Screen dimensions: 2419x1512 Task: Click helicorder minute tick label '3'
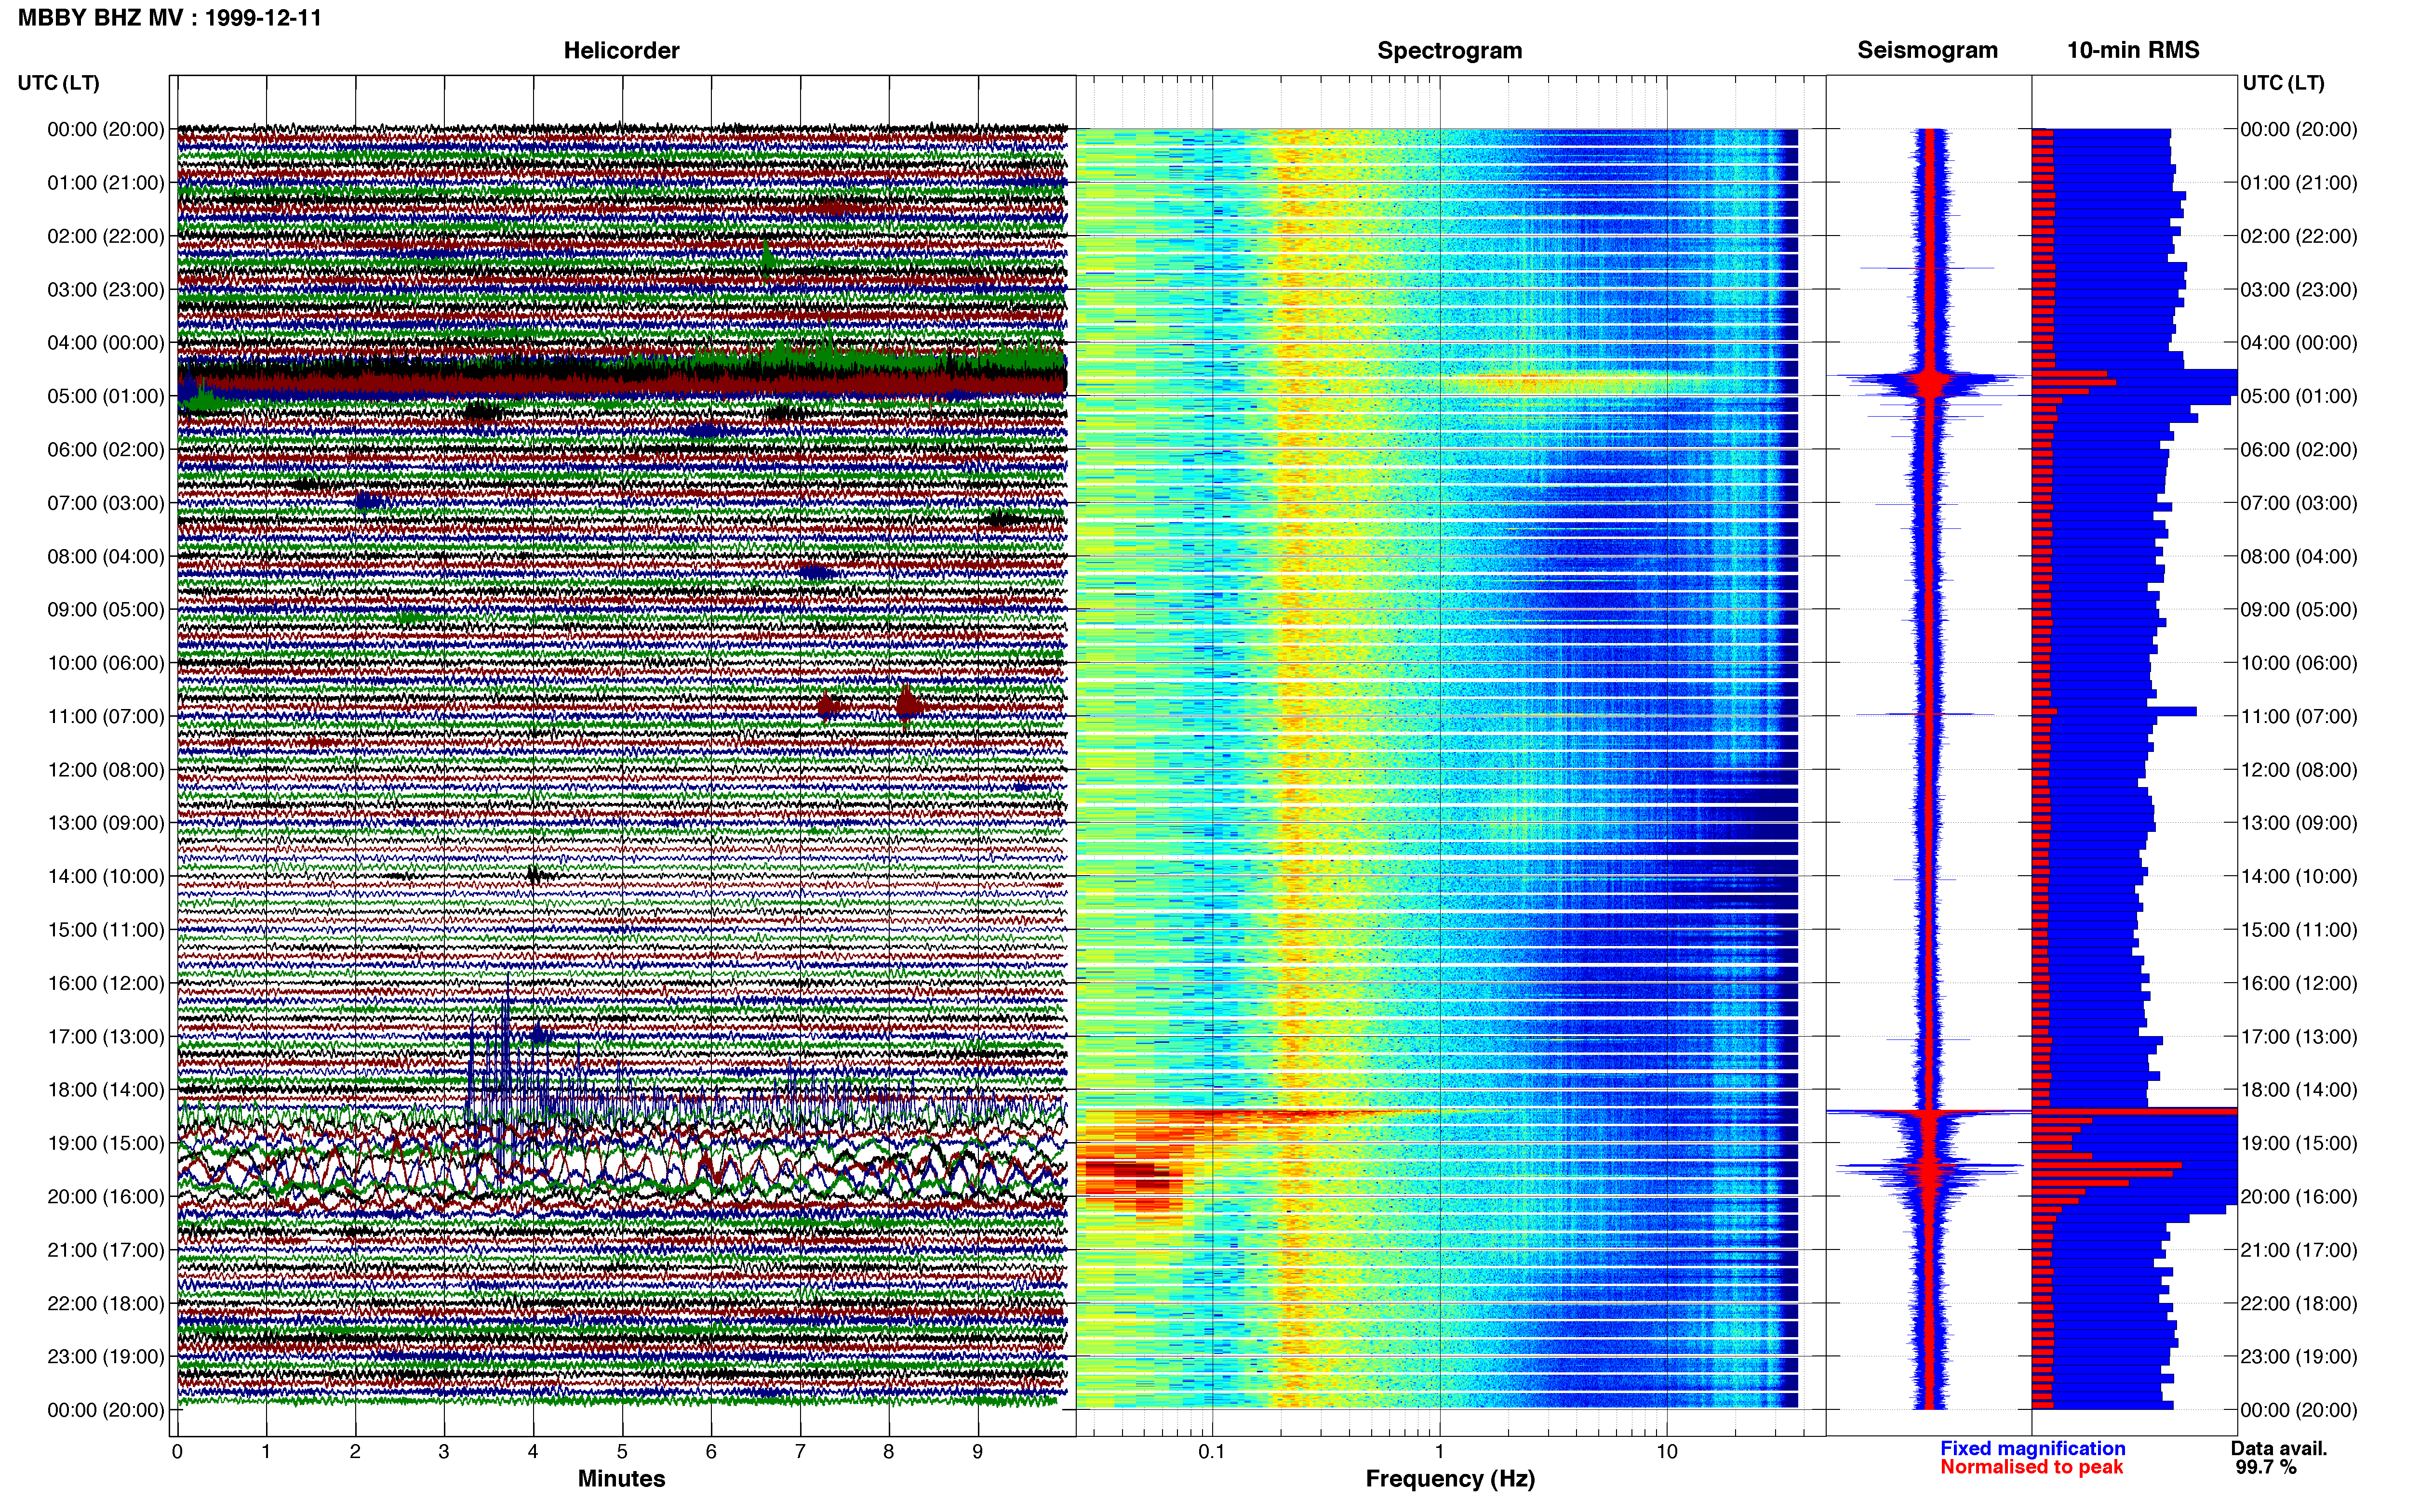(x=444, y=1451)
